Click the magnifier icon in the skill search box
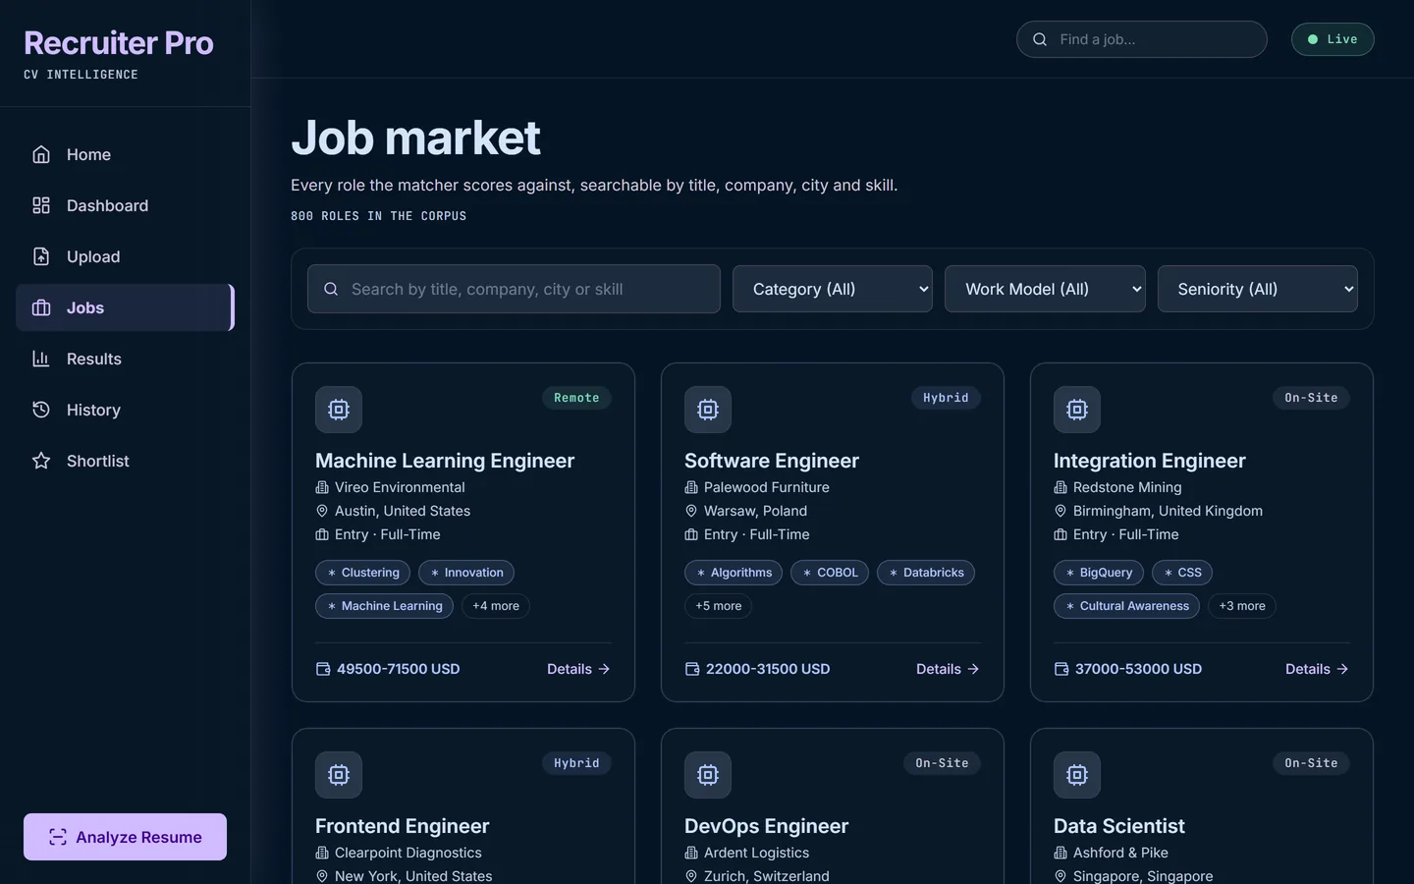This screenshot has height=884, width=1414. point(331,289)
